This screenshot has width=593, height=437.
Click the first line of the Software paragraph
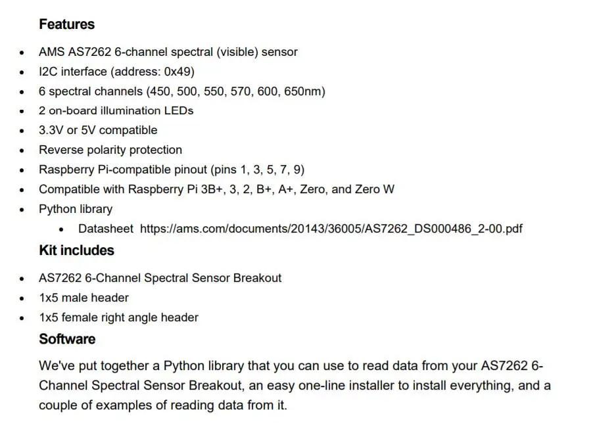coord(291,365)
